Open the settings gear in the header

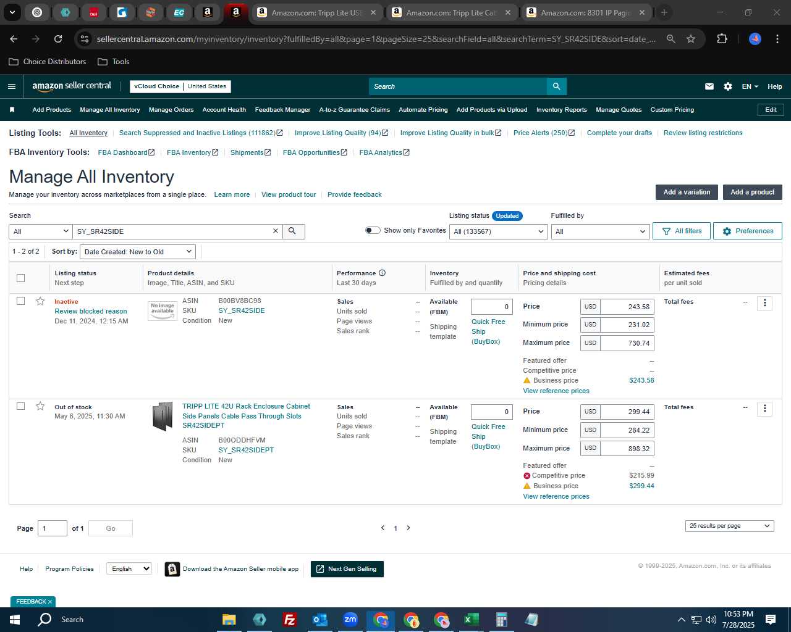[x=728, y=86]
